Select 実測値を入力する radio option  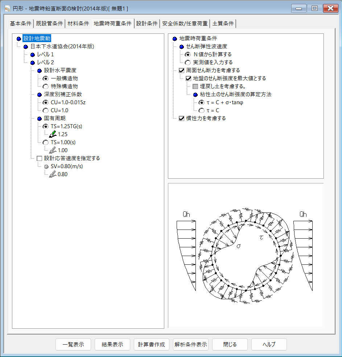pyautogui.click(x=188, y=62)
